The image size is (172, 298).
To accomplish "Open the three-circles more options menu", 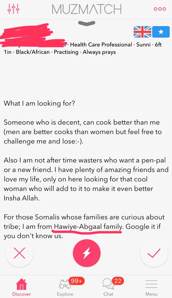I will tap(160, 9).
